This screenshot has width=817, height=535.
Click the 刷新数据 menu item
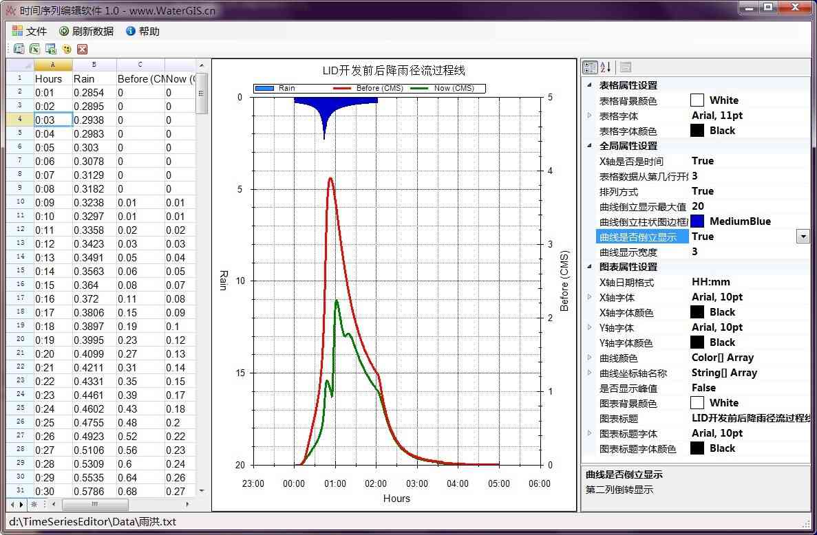tap(87, 31)
